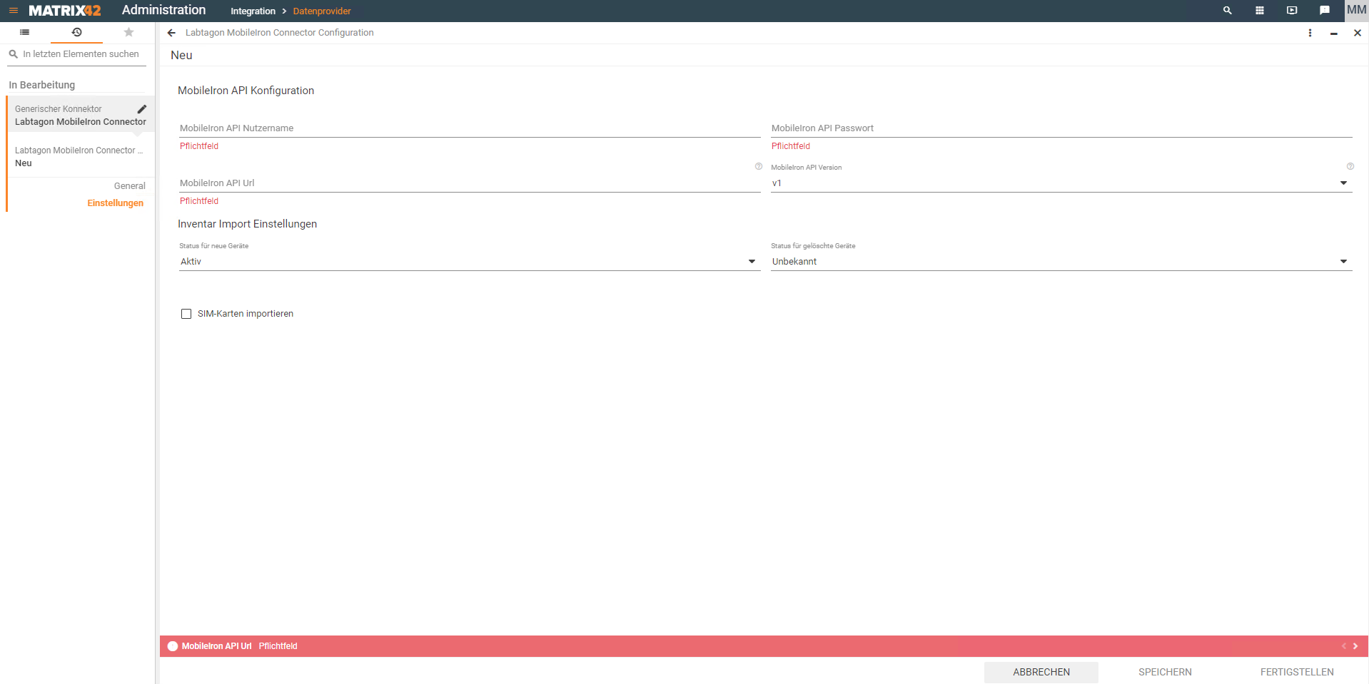Click the Inventar Import Einstellungen heading
1369x684 pixels.
click(x=247, y=224)
